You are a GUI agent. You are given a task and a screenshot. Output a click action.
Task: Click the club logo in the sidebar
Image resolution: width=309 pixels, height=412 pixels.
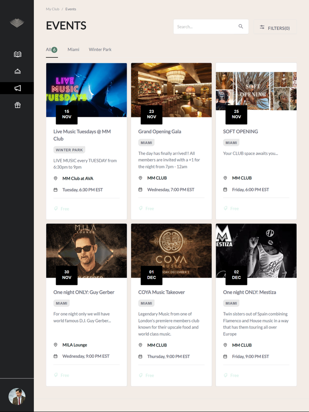pyautogui.click(x=17, y=23)
